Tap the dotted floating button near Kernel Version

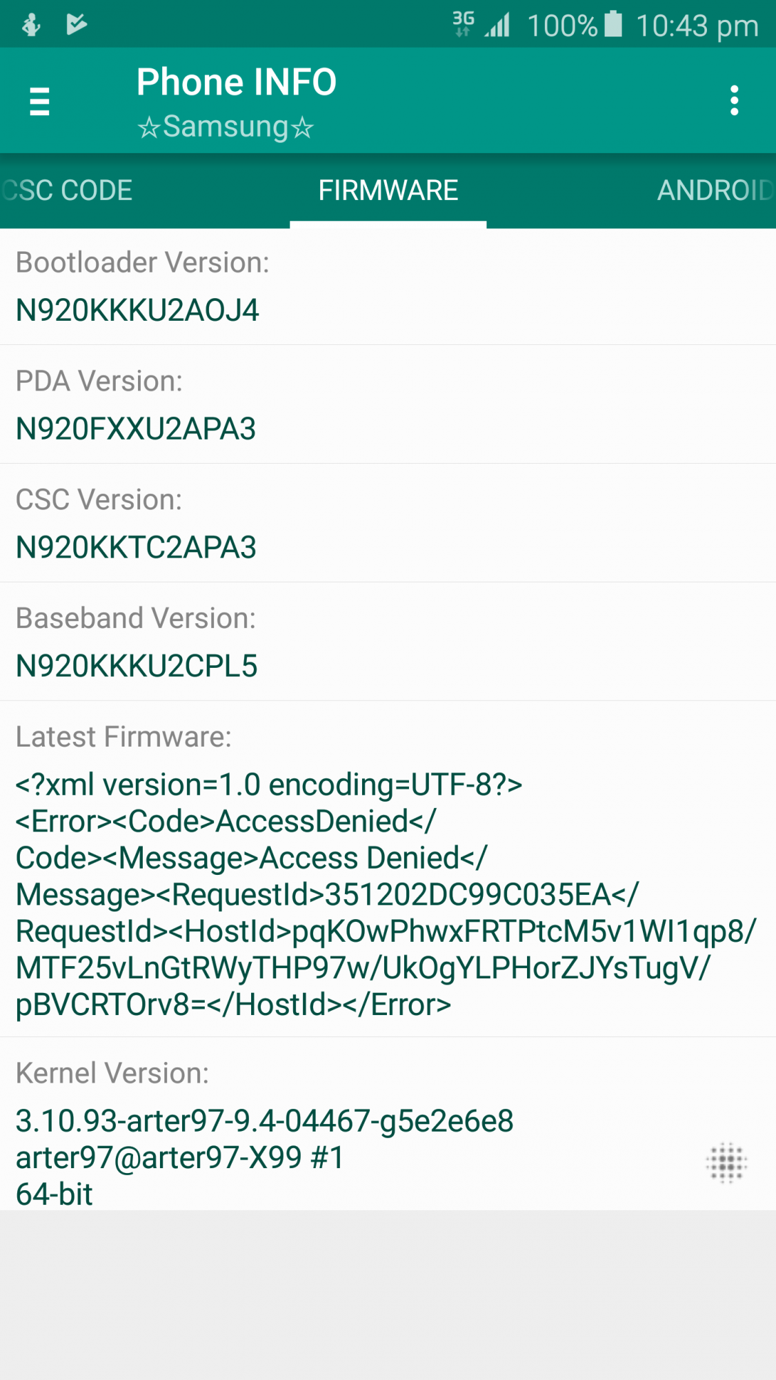[726, 1163]
